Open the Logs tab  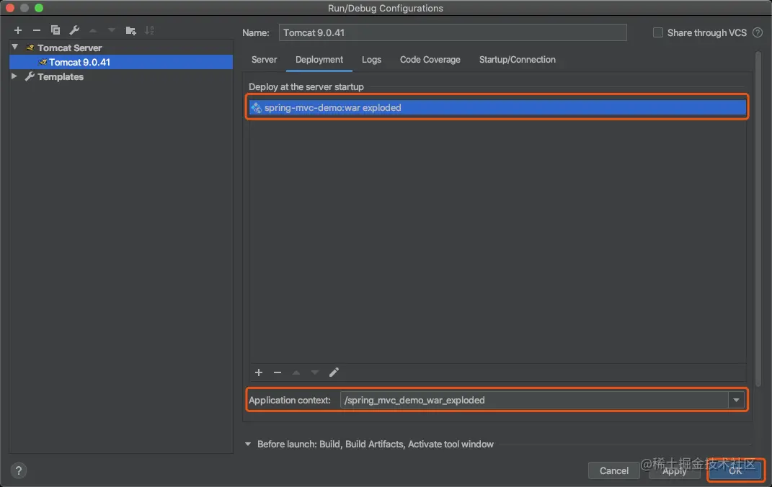pos(371,60)
